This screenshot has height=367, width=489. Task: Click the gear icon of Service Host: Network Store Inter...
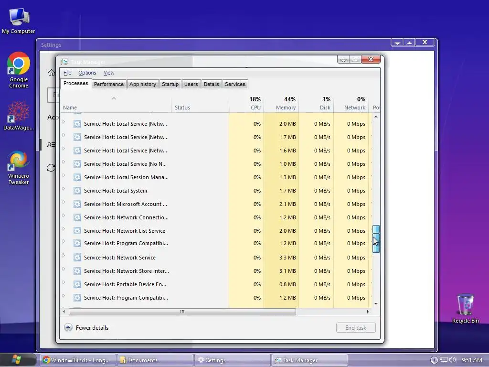[x=77, y=271]
